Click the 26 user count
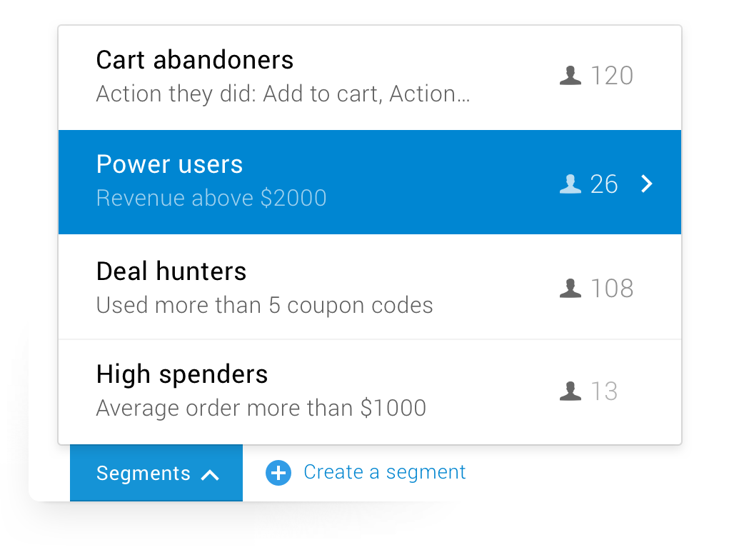Screen dimensions: 734x550 [x=604, y=184]
